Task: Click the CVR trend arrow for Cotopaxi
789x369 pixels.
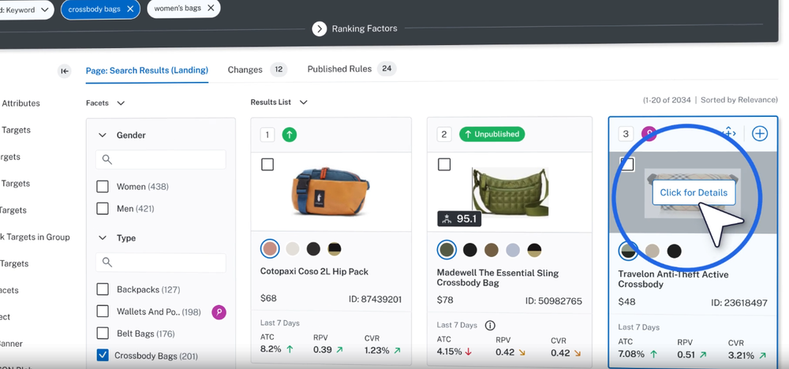Action: point(397,349)
